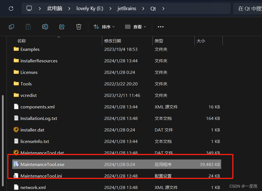
Task: Click Qt breadcrumb segment
Action: tap(153, 8)
